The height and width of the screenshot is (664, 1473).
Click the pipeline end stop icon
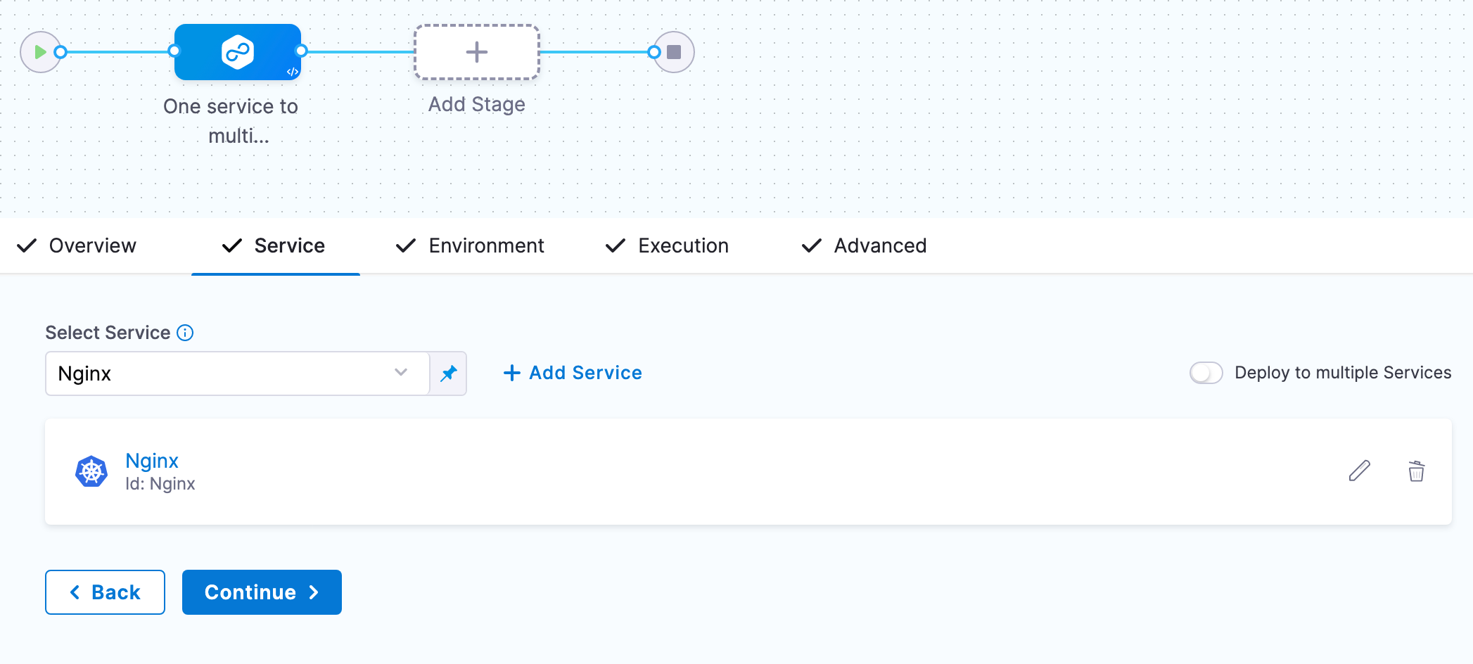pos(674,52)
